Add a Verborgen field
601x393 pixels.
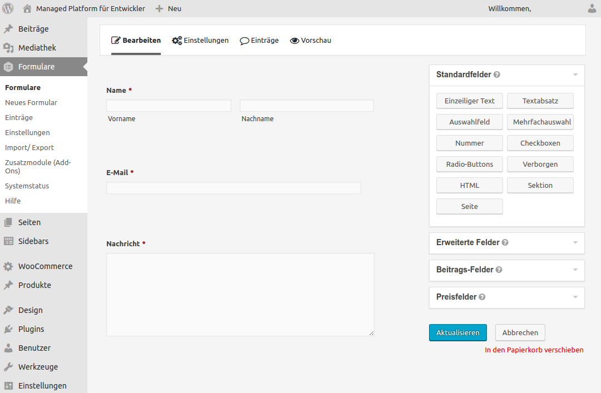[540, 164]
